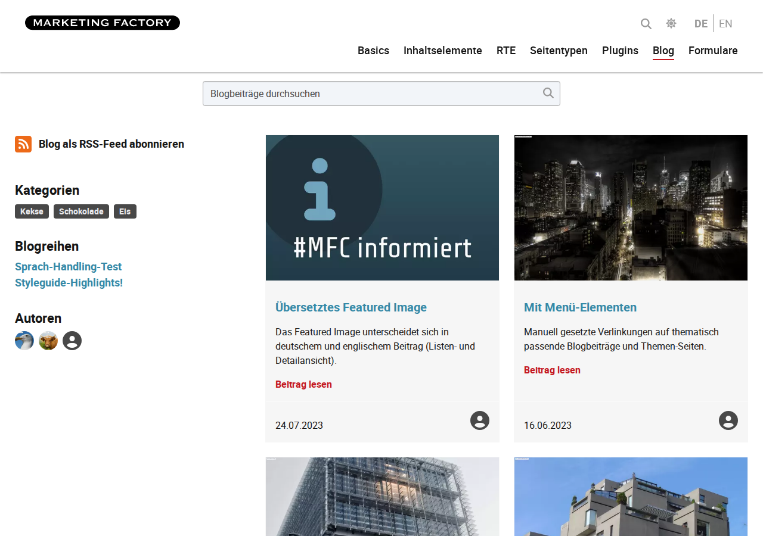Open the Styleguide-Highlights! blog series link
The image size is (763, 536).
click(69, 283)
